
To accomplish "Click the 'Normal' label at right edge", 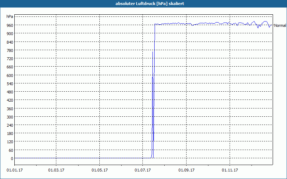I will tap(280, 25).
